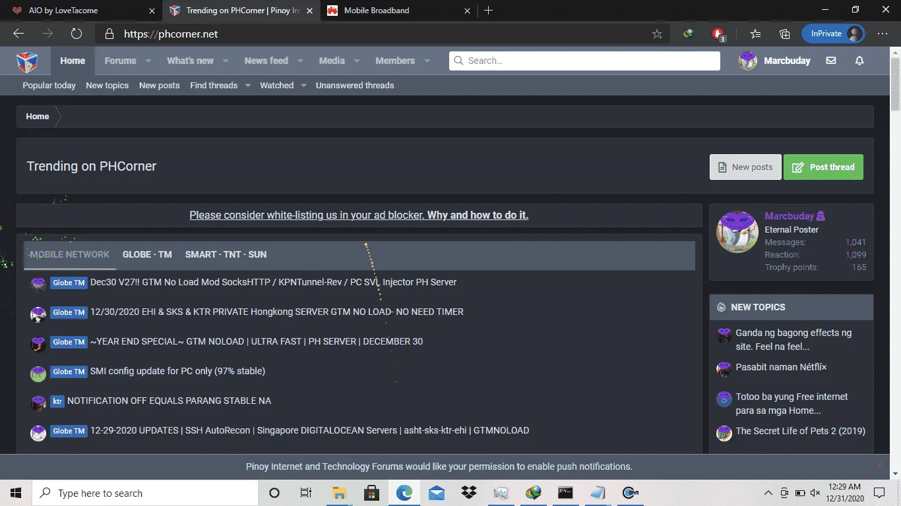Select the Home nav tab
901x506 pixels.
[x=73, y=61]
